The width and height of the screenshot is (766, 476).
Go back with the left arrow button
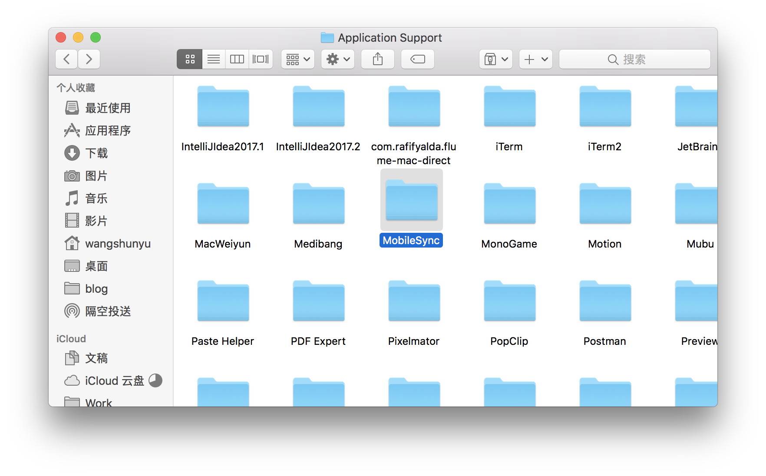(x=66, y=59)
